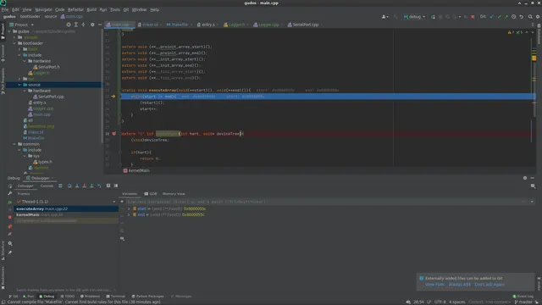This screenshot has width=542, height=305.
Task: Open Problems tool window button
Action: tap(90, 297)
